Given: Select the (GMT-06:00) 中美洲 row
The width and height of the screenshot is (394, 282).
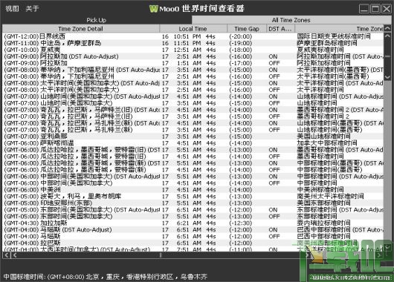Looking at the screenshot, I should [193, 190].
